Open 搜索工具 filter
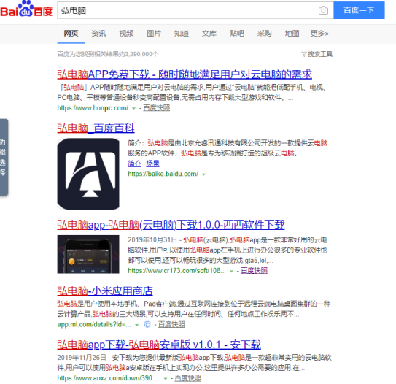Screen dimensions: 396x384 [317, 54]
